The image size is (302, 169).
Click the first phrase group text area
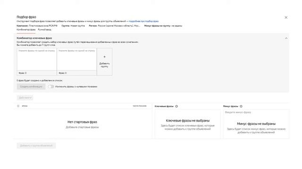[37, 60]
